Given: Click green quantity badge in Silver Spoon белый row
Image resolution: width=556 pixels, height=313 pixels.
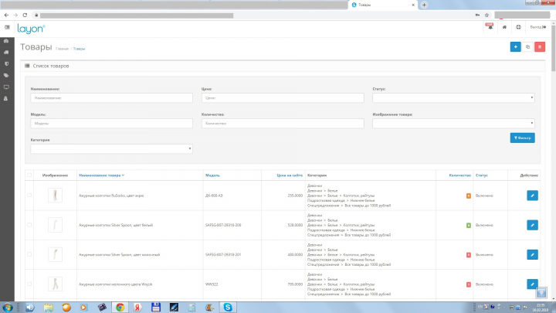Looking at the screenshot, I should pos(469,226).
